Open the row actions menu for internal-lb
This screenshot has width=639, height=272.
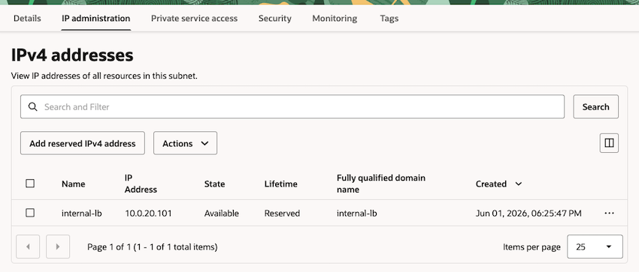(x=609, y=213)
